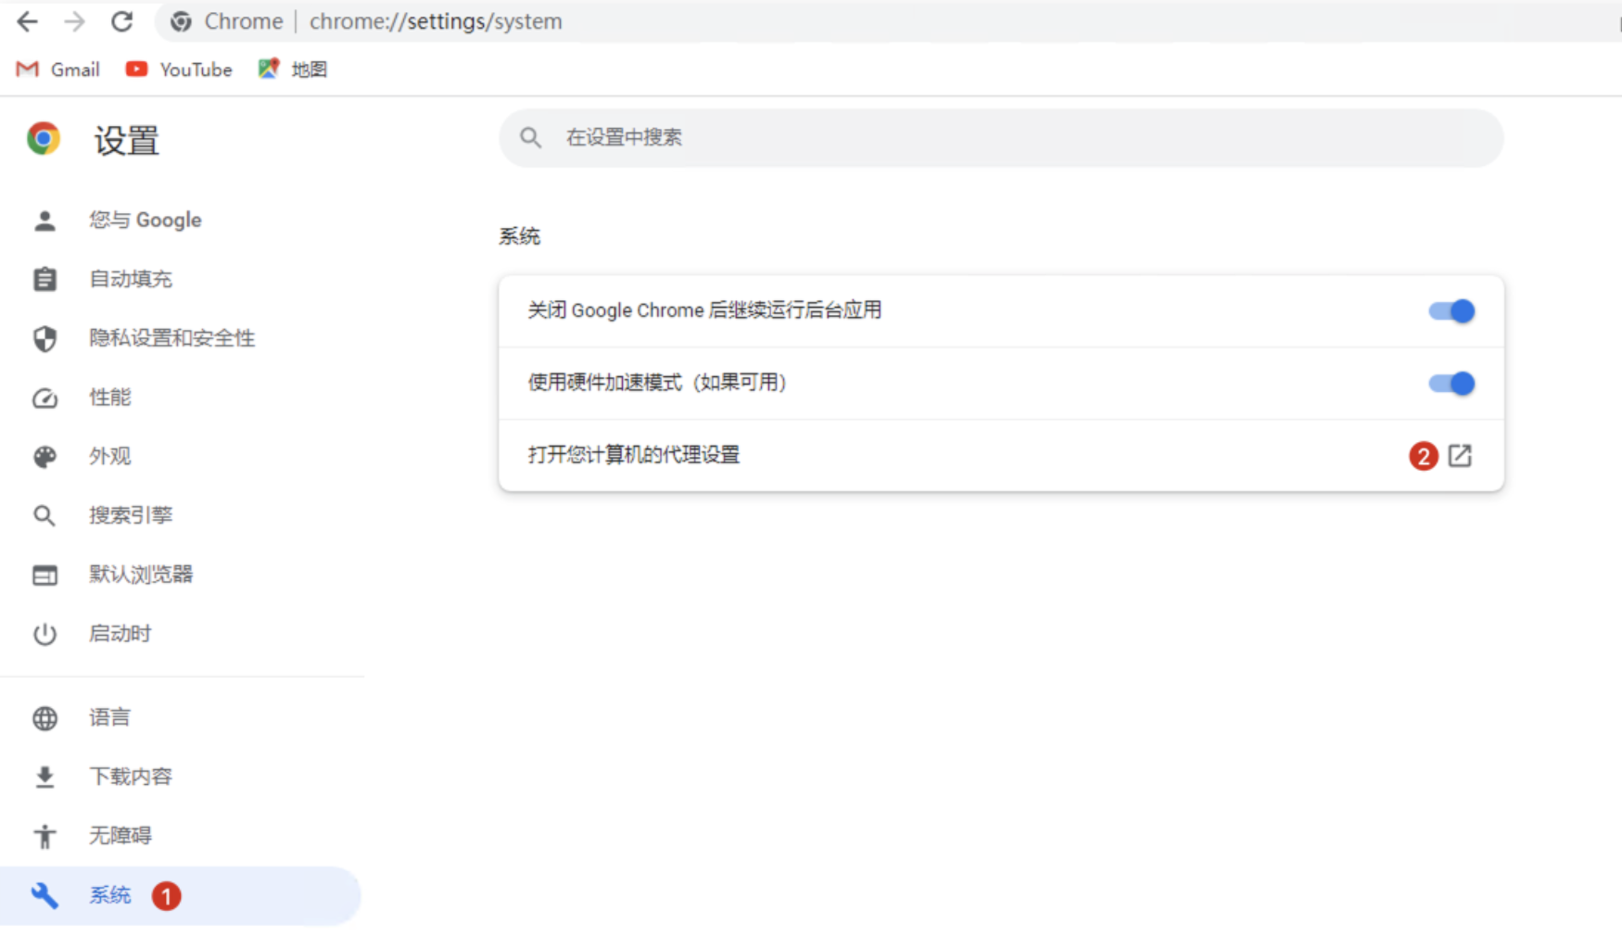Go to 自动填充 settings
The width and height of the screenshot is (1622, 936).
tap(130, 279)
